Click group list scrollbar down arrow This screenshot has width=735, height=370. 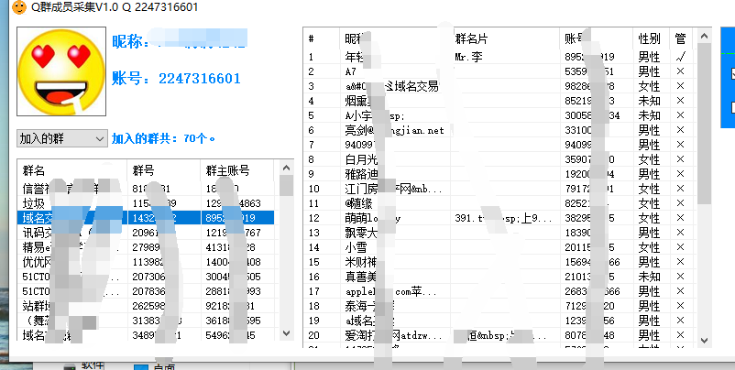pos(287,332)
